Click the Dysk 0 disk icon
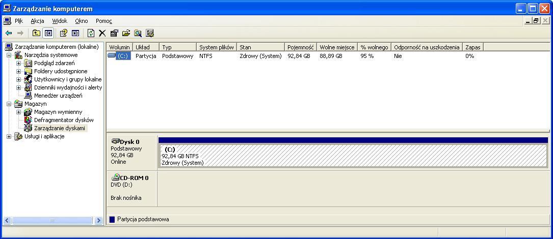This screenshot has width=553, height=239. pos(115,141)
